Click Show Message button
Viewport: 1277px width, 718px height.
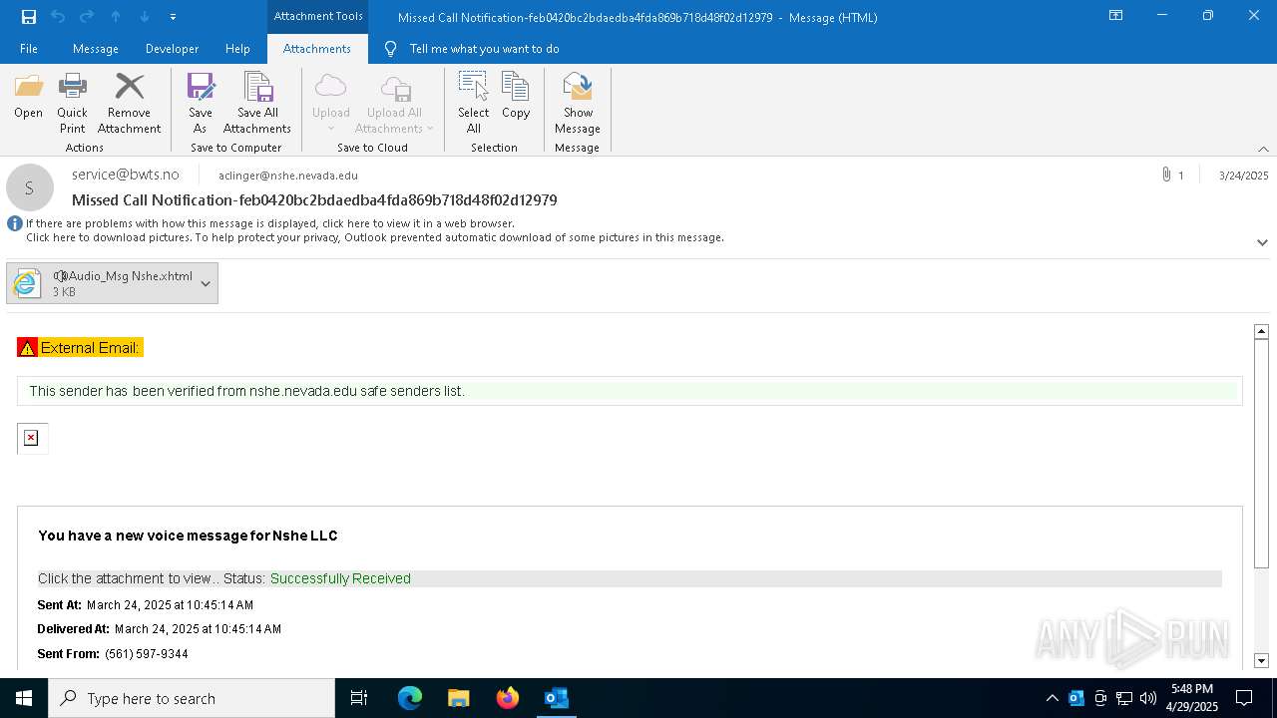(x=578, y=103)
